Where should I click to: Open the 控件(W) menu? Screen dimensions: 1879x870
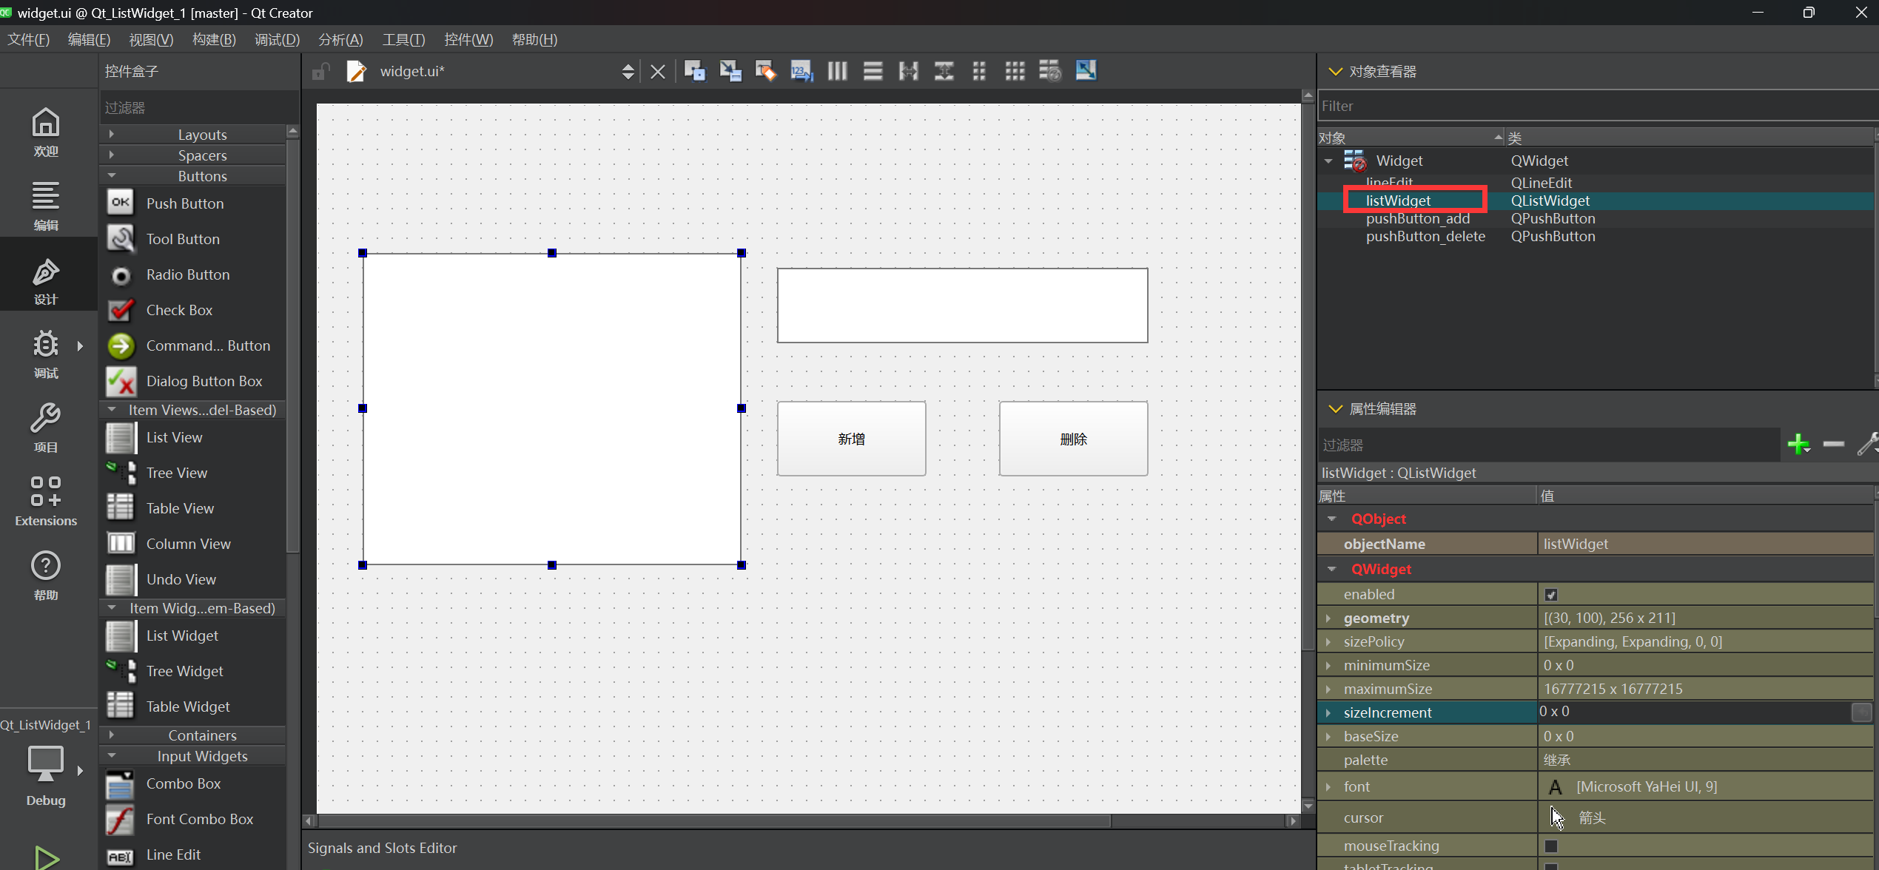point(468,39)
